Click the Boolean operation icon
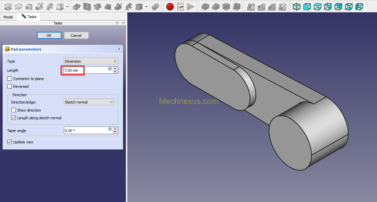 [x=155, y=7]
